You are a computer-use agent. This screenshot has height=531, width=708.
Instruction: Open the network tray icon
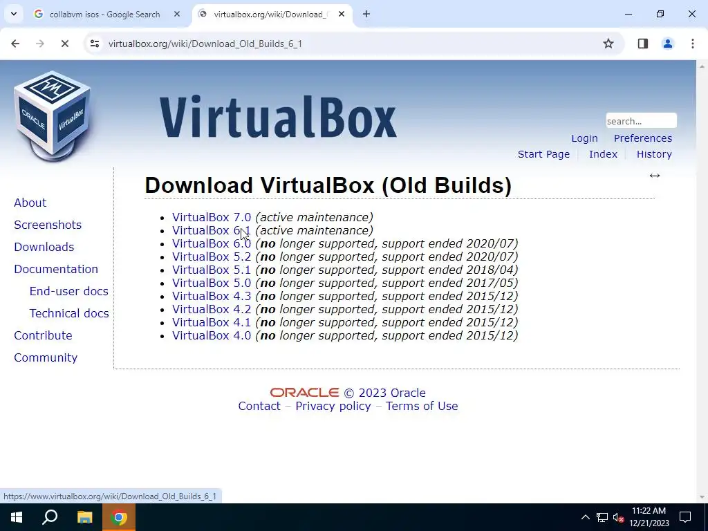(x=602, y=517)
